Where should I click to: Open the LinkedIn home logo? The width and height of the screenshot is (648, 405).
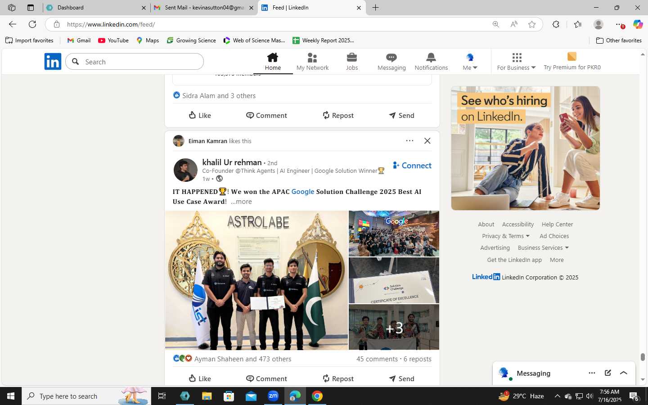click(x=53, y=62)
